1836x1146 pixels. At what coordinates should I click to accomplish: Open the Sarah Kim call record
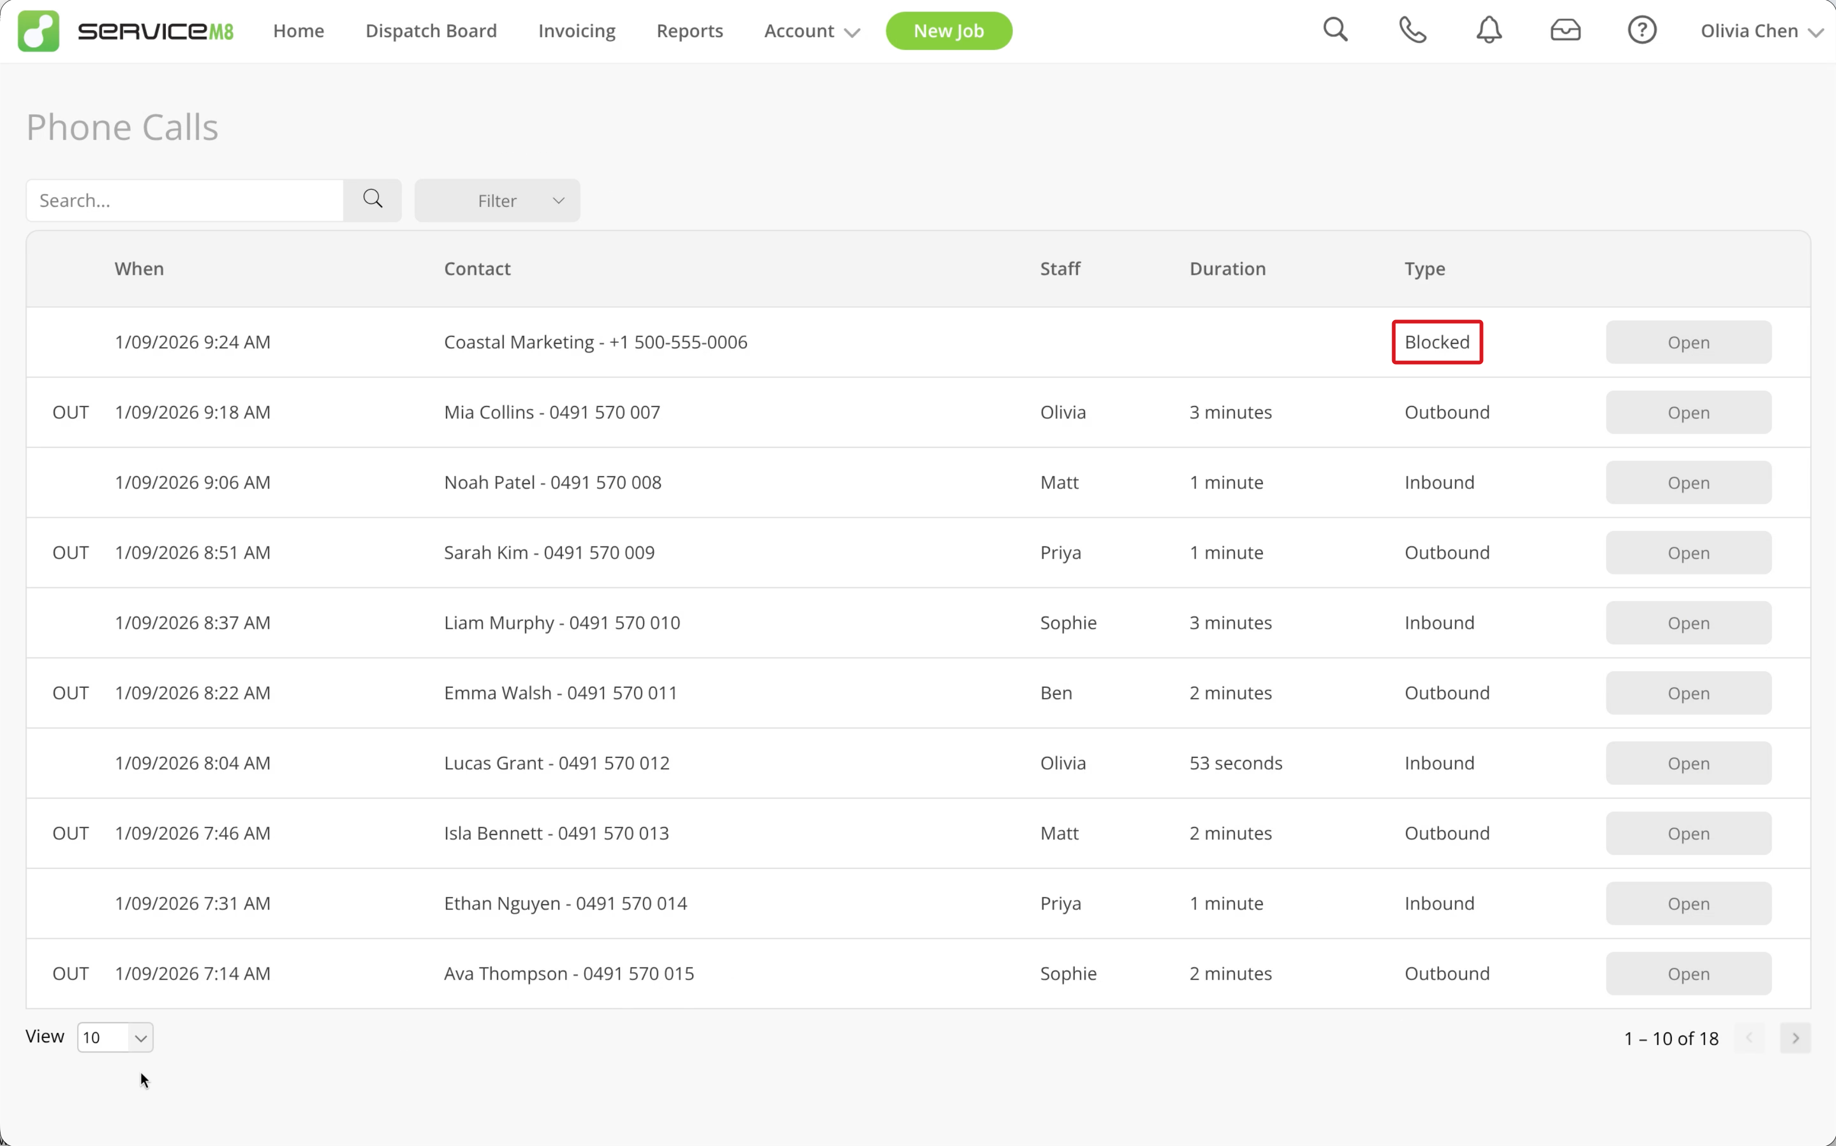click(x=1688, y=553)
